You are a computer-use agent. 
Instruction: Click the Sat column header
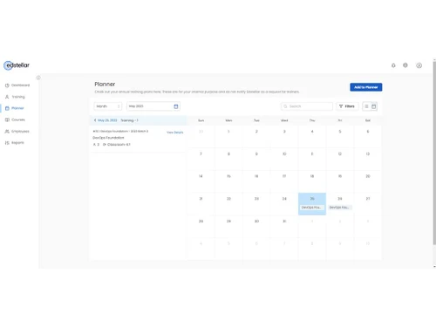[368, 120]
